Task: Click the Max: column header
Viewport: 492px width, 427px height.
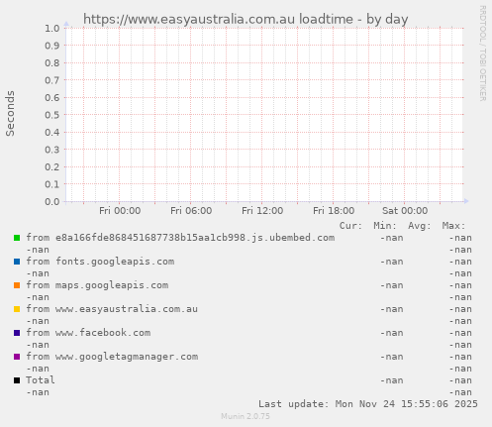Action: click(x=453, y=226)
